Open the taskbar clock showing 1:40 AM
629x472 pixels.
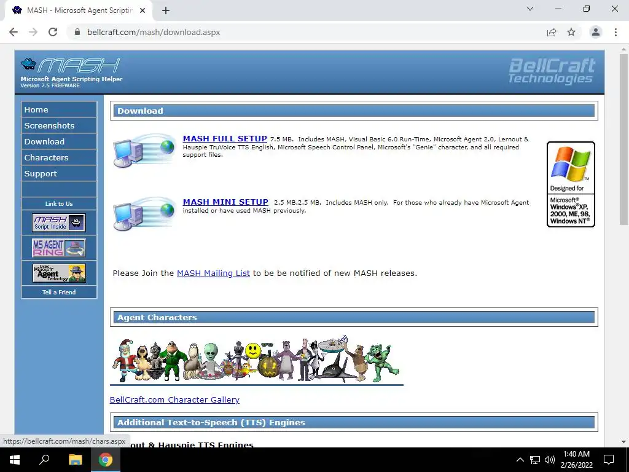coord(576,460)
